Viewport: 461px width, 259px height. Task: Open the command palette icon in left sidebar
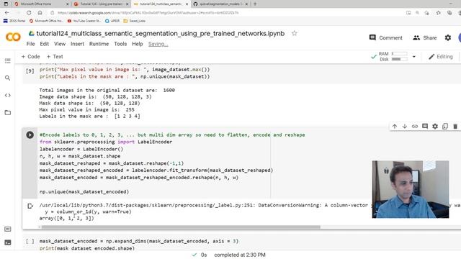click(8, 229)
